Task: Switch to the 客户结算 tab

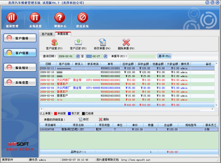Action: [47, 34]
